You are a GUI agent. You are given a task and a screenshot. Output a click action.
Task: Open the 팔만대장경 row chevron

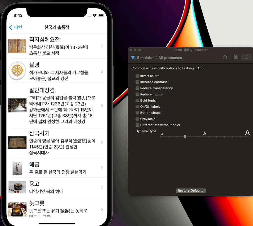(x=102, y=105)
